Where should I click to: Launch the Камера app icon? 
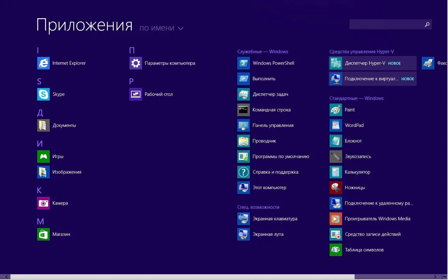43,203
